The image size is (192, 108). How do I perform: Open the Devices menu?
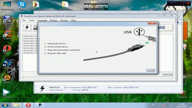pyautogui.click(x=64, y=20)
